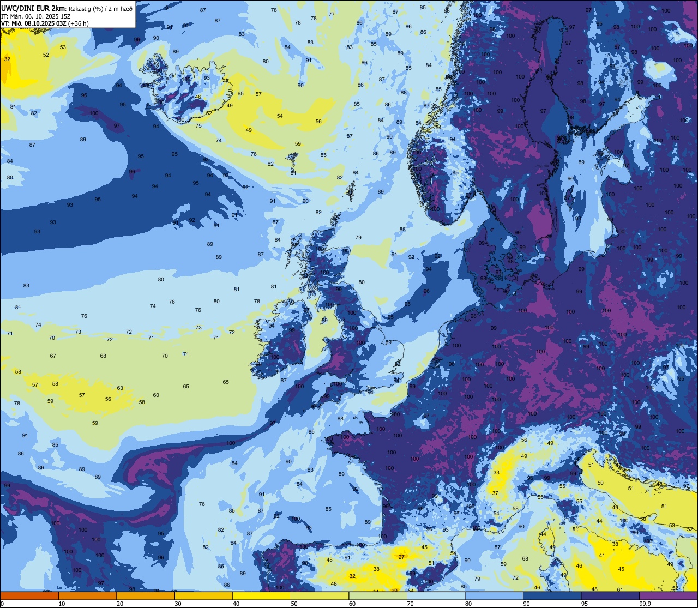
Task: Click the '20' label on the legend
Action: [120, 604]
